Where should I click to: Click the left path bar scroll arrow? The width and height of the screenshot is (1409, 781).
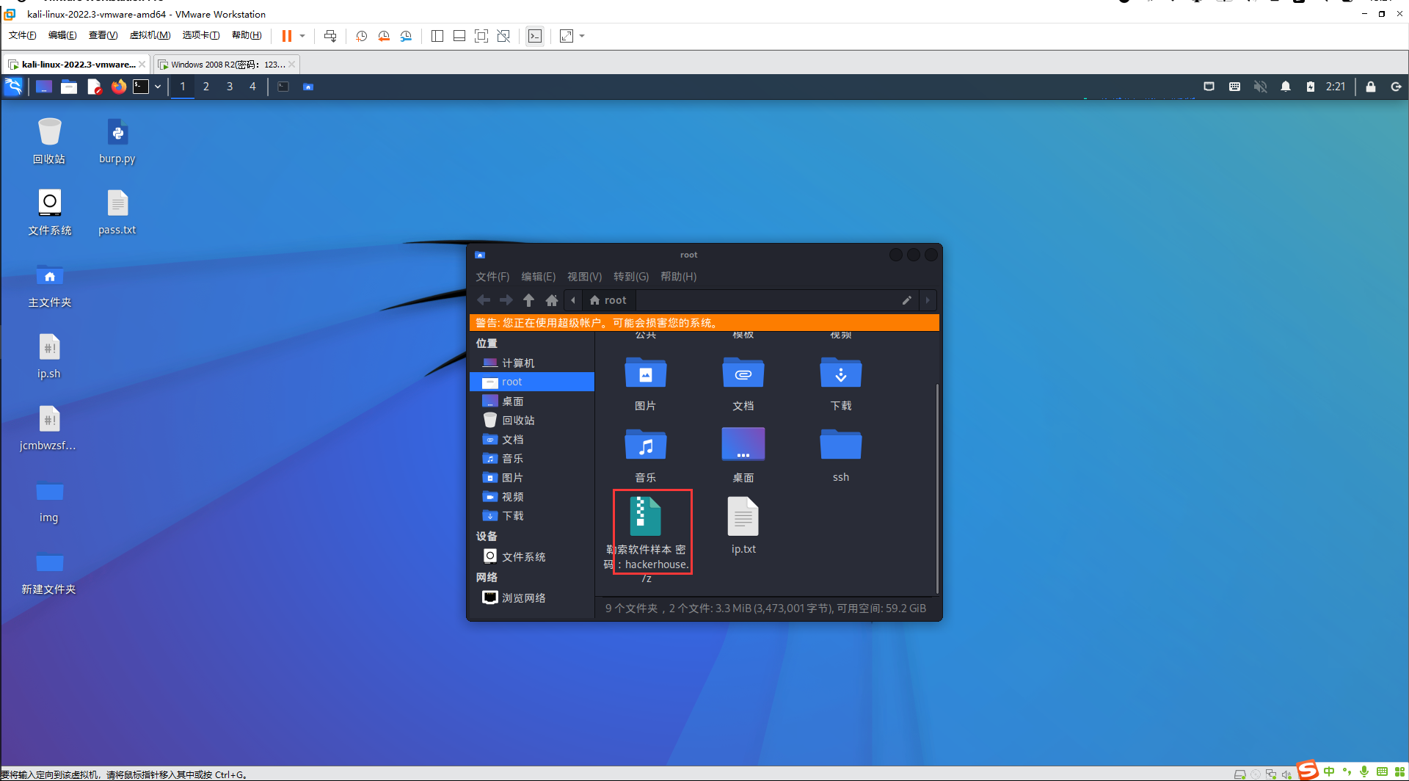coord(573,300)
